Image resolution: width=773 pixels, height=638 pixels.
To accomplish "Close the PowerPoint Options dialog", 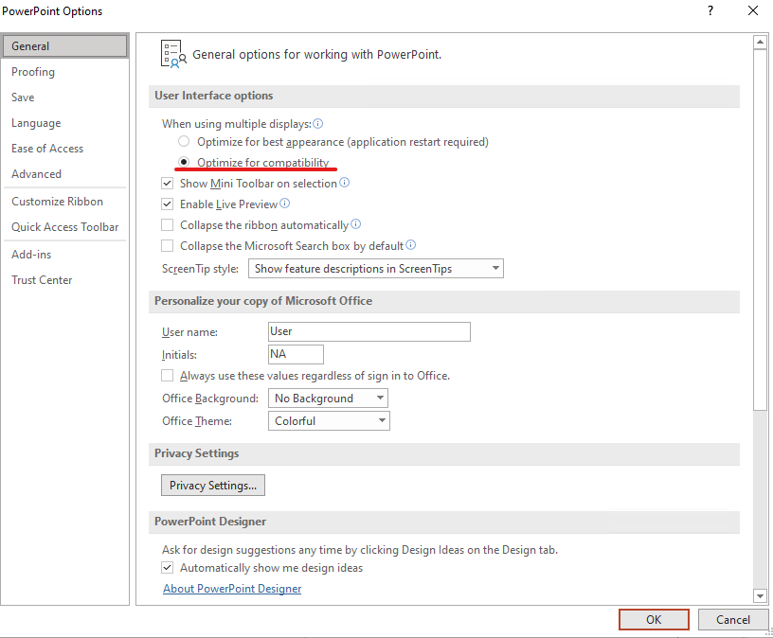I will 753,10.
